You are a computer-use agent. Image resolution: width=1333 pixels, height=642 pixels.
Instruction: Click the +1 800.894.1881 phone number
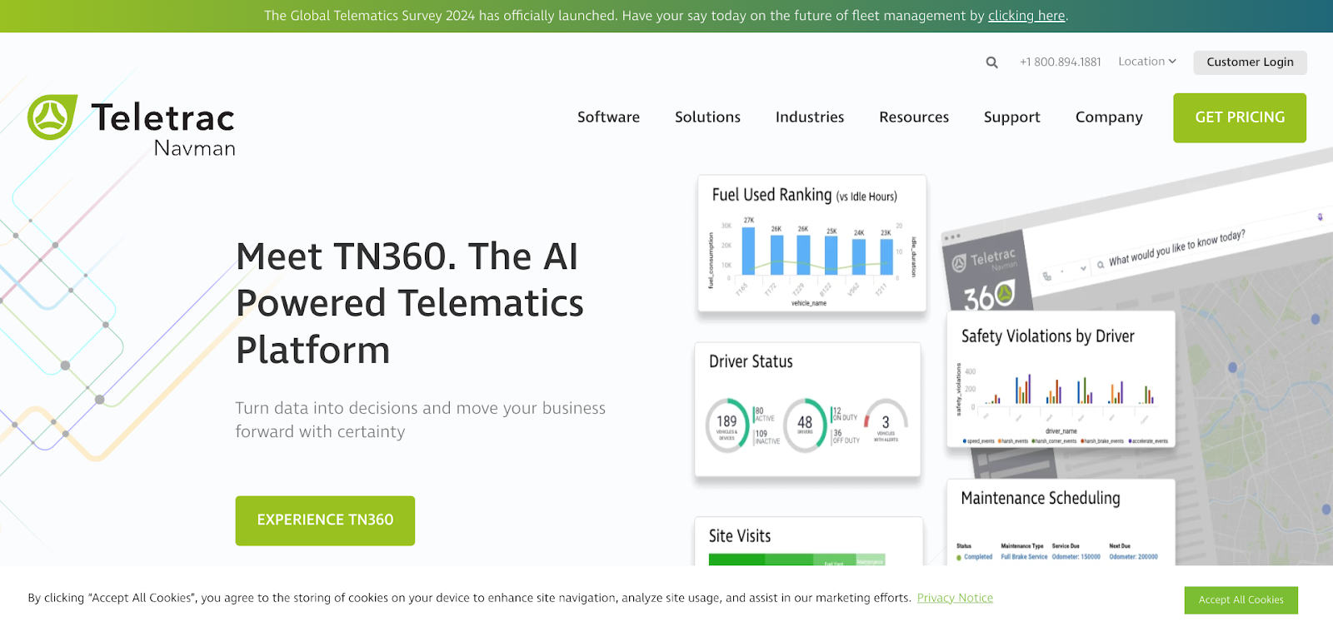coord(1060,62)
